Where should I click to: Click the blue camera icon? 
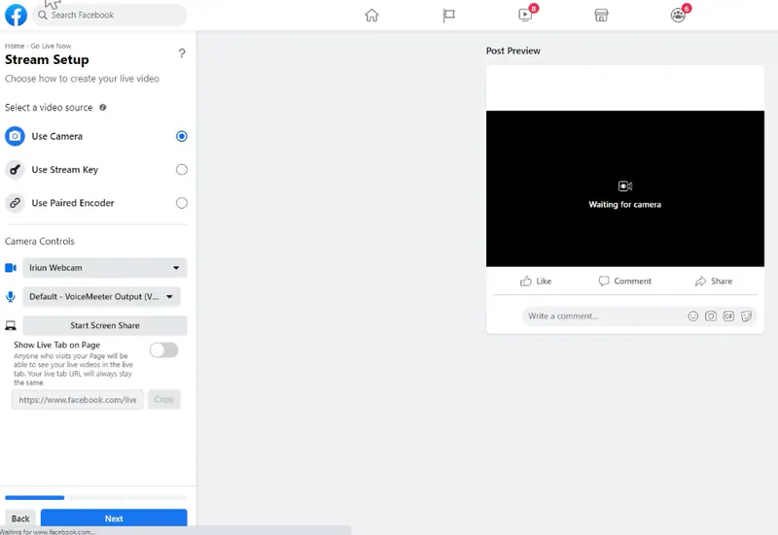15,136
